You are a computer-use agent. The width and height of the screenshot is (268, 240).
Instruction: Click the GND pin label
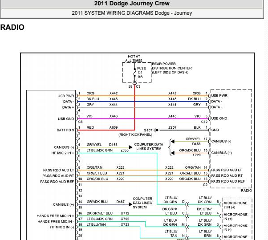pos(215,130)
